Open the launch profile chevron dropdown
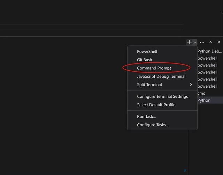The width and height of the screenshot is (223, 175). click(x=195, y=42)
